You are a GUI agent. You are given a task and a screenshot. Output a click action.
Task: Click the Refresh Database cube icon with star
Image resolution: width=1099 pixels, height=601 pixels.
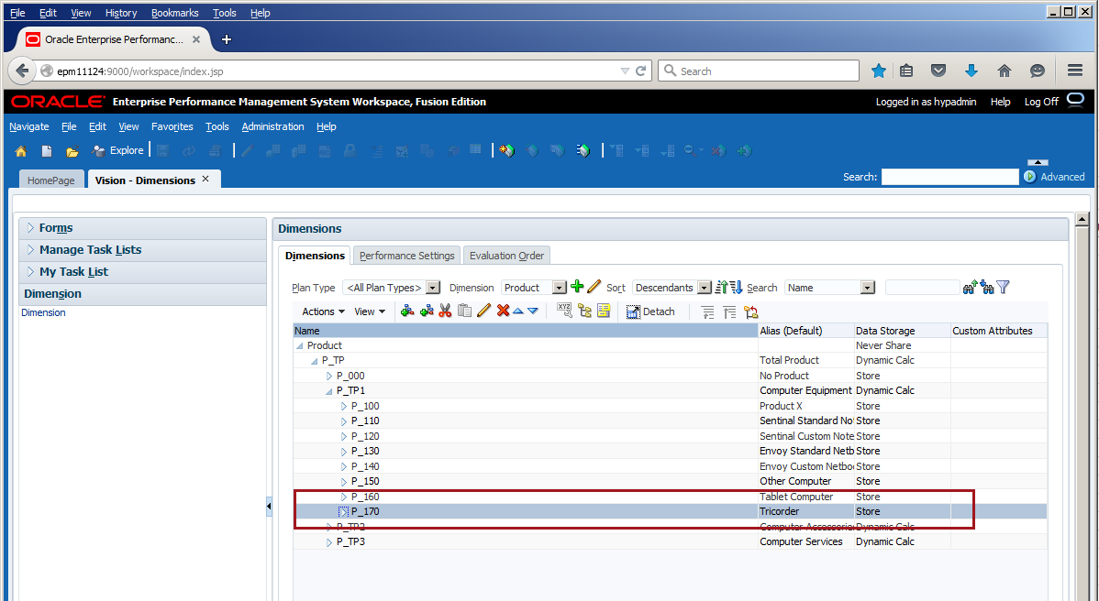pyautogui.click(x=506, y=150)
